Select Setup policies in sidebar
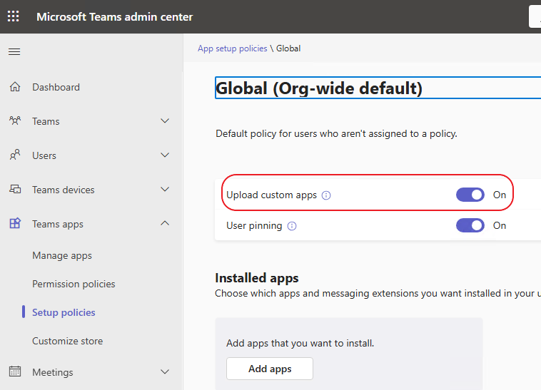 click(x=64, y=312)
